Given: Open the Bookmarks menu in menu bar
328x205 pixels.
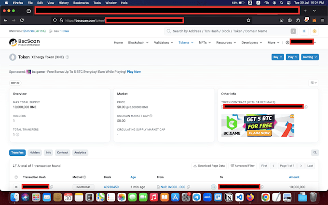Looking at the screenshot, I should coord(81,3).
